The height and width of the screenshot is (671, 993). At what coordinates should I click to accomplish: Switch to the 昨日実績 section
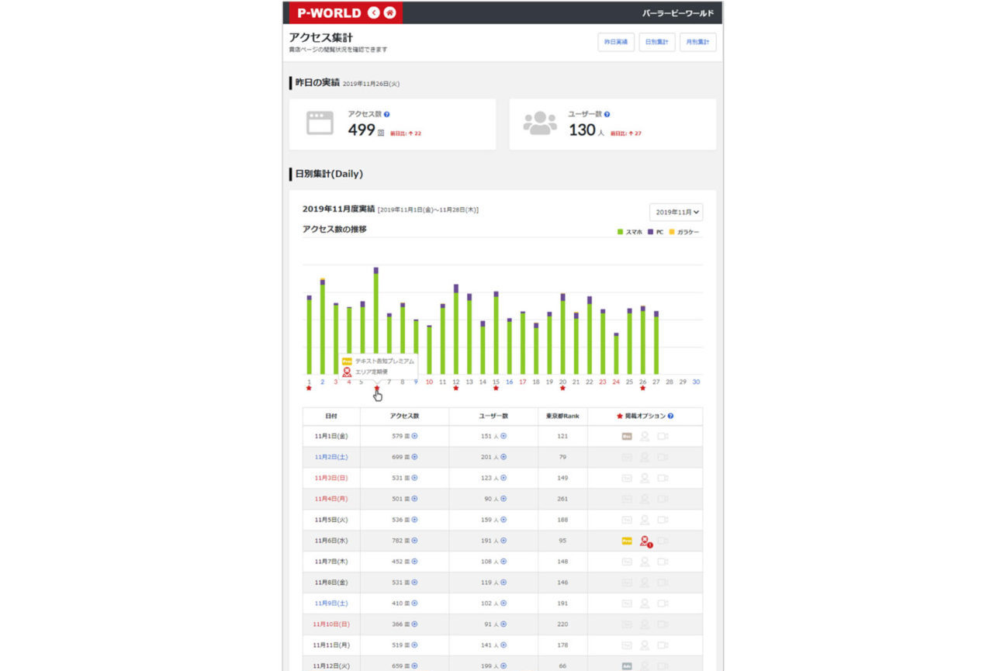(617, 43)
